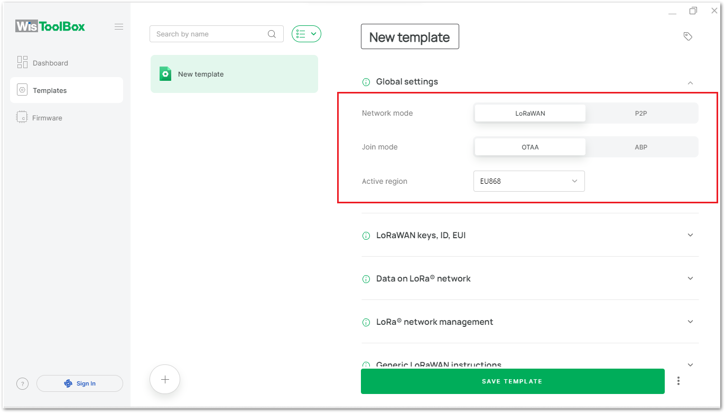The image size is (725, 413).
Task: Add a template with plus button
Action: pyautogui.click(x=165, y=379)
